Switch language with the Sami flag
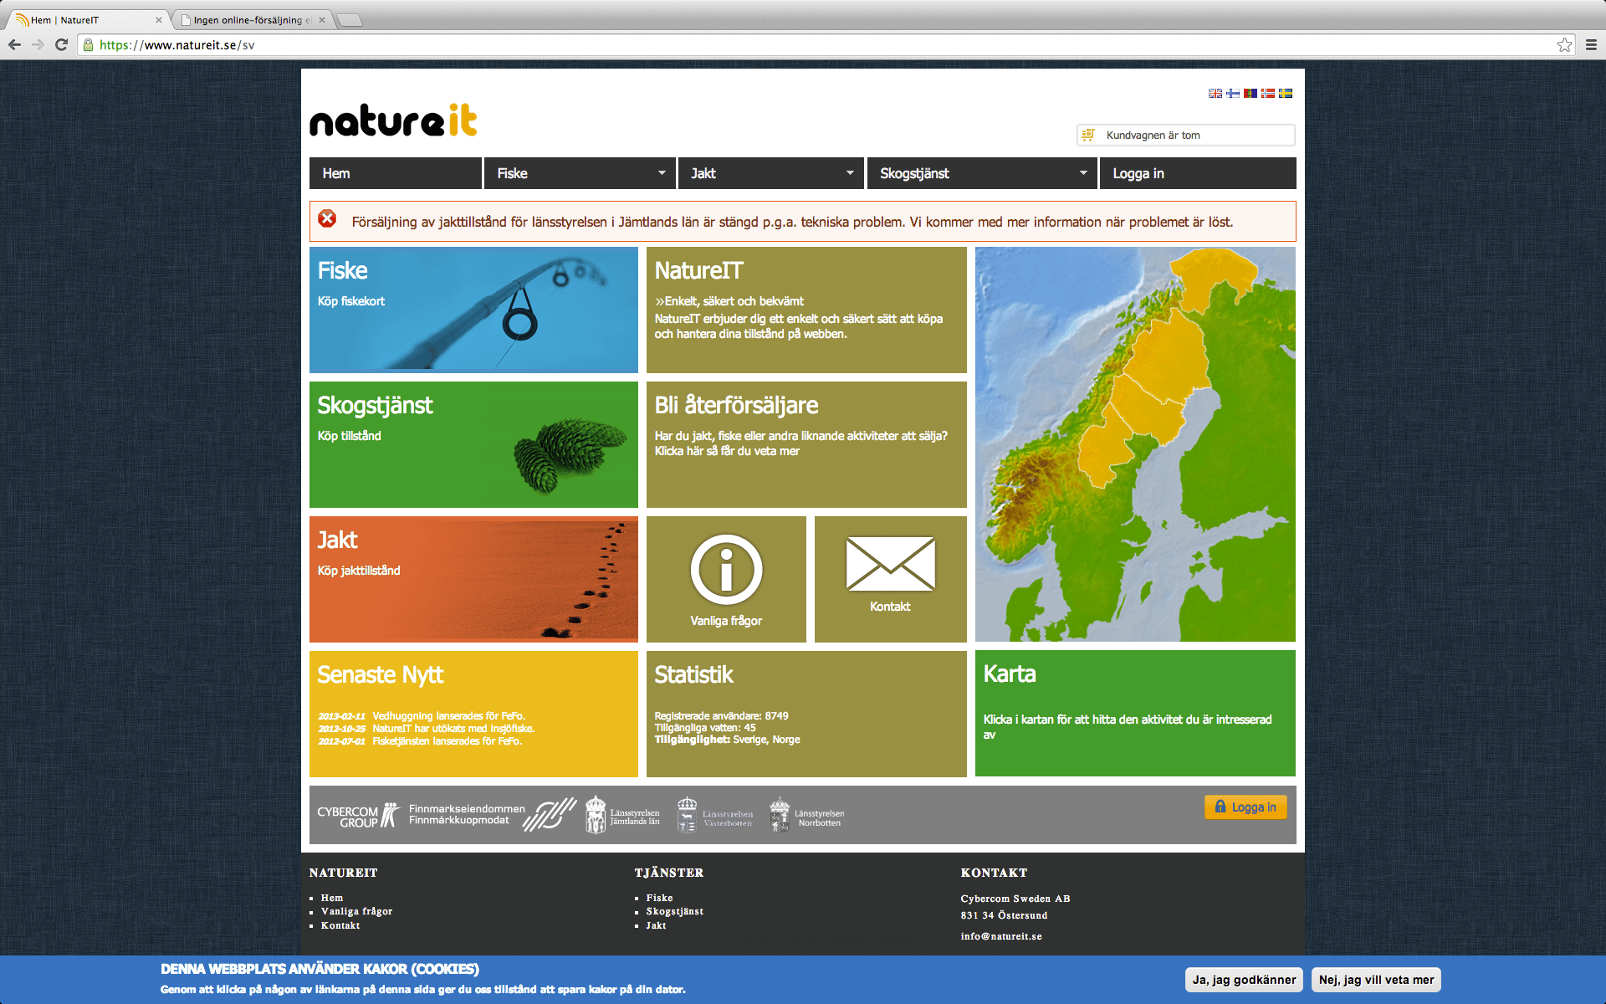Image resolution: width=1606 pixels, height=1004 pixels. [x=1251, y=93]
